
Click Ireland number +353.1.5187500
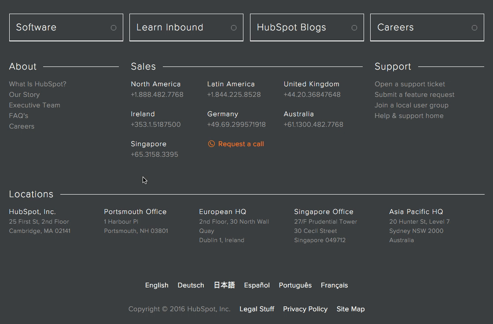click(x=156, y=125)
